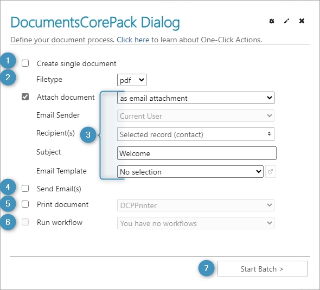
Task: Click into the Subject field containing Welcome
Action: point(197,153)
